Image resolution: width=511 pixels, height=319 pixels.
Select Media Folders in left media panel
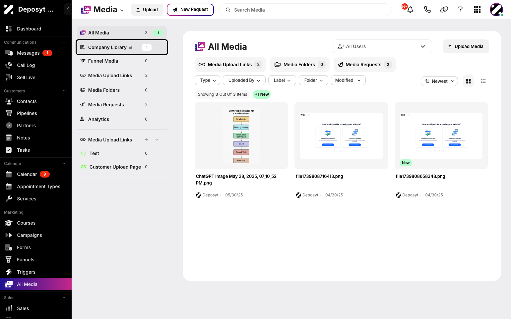[122, 90]
